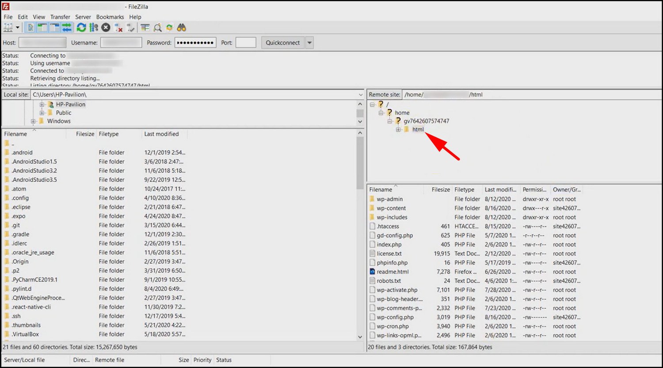
Task: Open the Bookmarks menu
Action: (110, 17)
